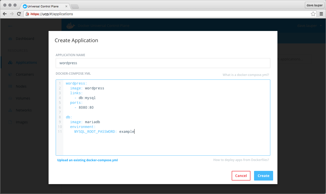Reload the page in browser
Screen dimensions: 326x194
(x=19, y=14)
